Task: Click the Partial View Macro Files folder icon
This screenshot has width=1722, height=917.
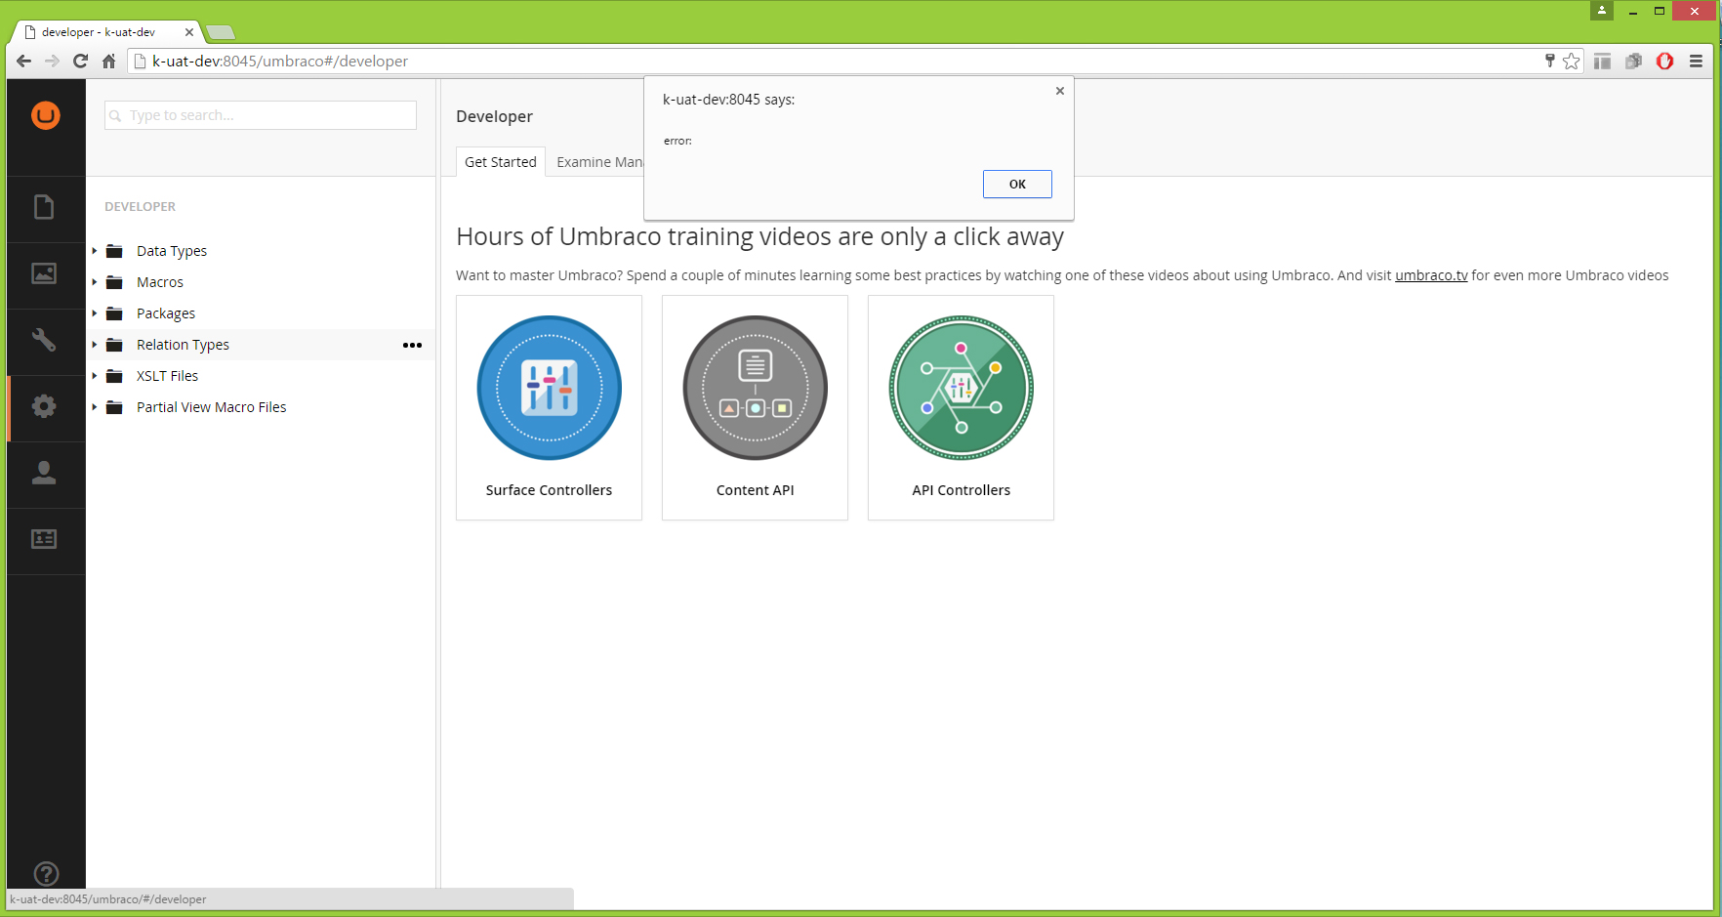Action: point(114,407)
